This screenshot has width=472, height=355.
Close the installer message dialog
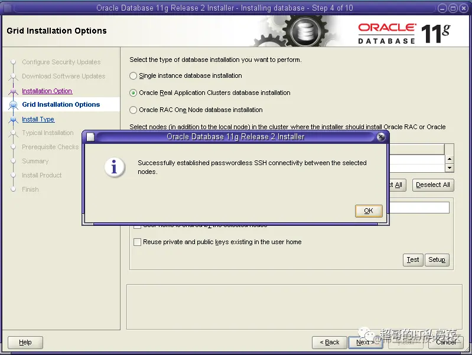pos(380,137)
